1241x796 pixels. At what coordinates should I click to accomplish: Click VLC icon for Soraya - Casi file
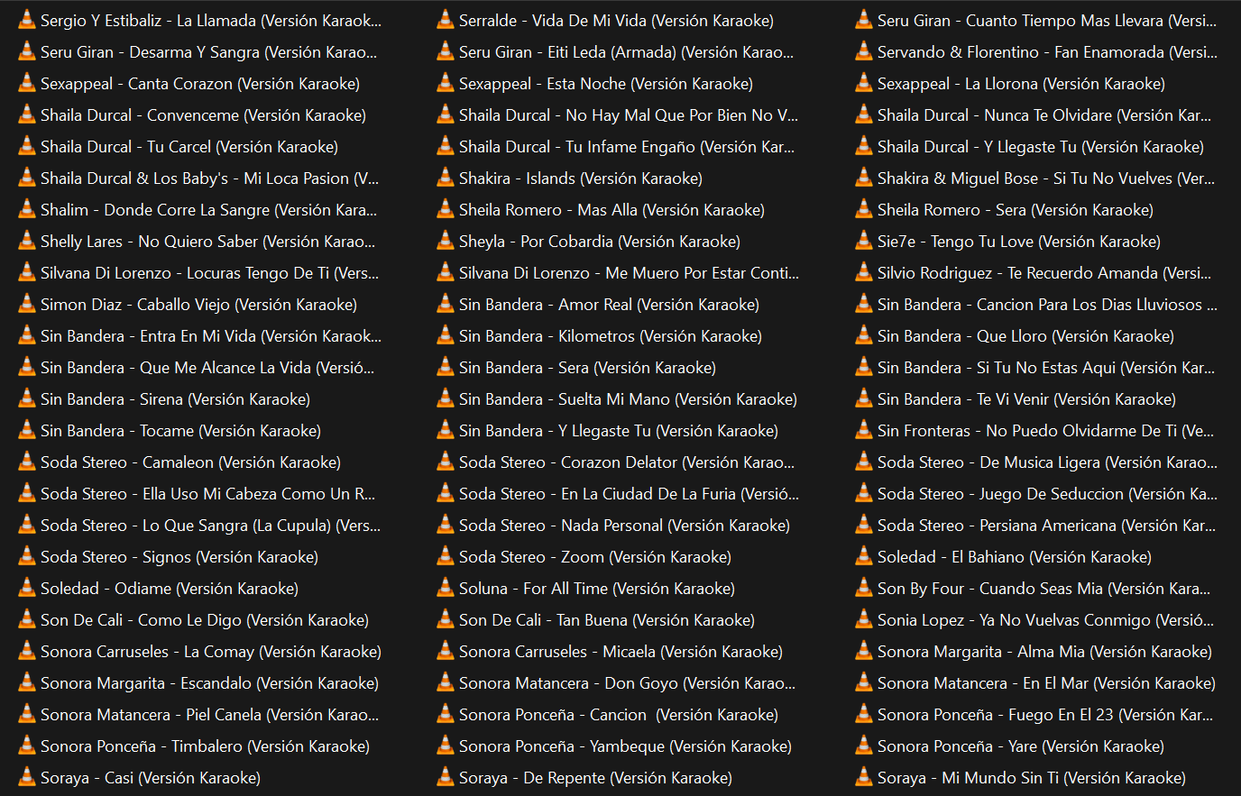click(27, 777)
